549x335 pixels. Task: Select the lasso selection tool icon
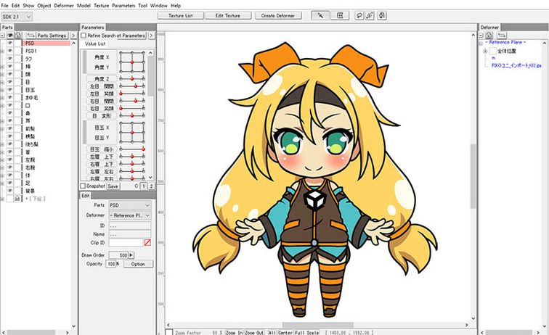357,15
